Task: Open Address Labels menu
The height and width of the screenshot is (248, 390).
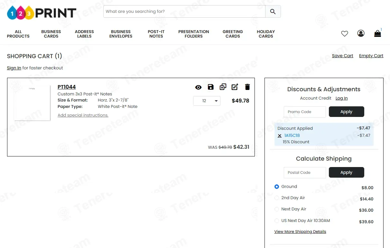Action: click(x=84, y=34)
